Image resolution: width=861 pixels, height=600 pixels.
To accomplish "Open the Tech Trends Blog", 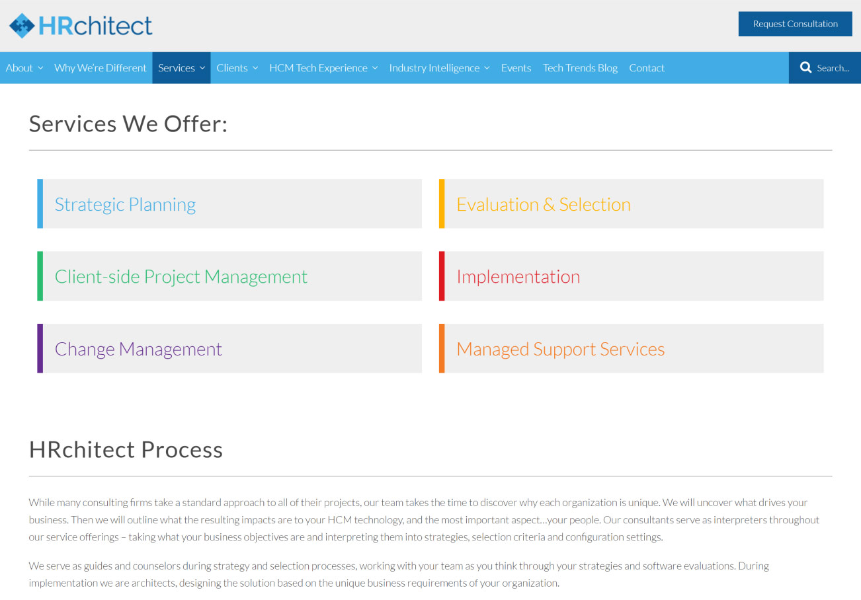I will (x=580, y=68).
